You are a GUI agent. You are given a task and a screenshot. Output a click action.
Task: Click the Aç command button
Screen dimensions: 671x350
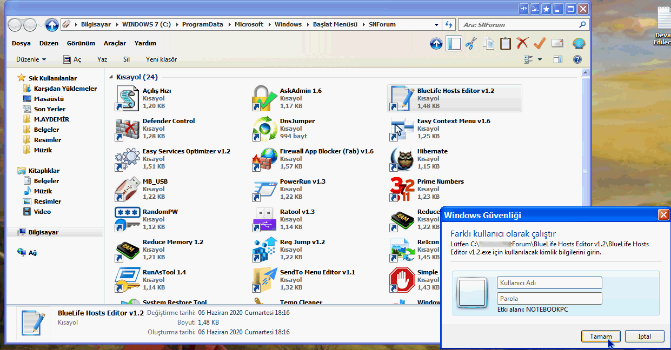tap(72, 59)
